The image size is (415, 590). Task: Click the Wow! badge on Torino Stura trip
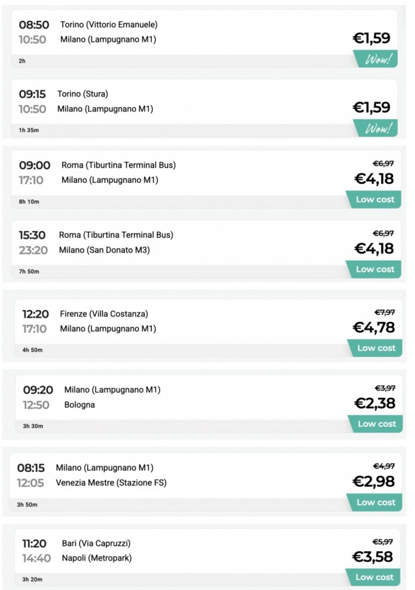(376, 128)
